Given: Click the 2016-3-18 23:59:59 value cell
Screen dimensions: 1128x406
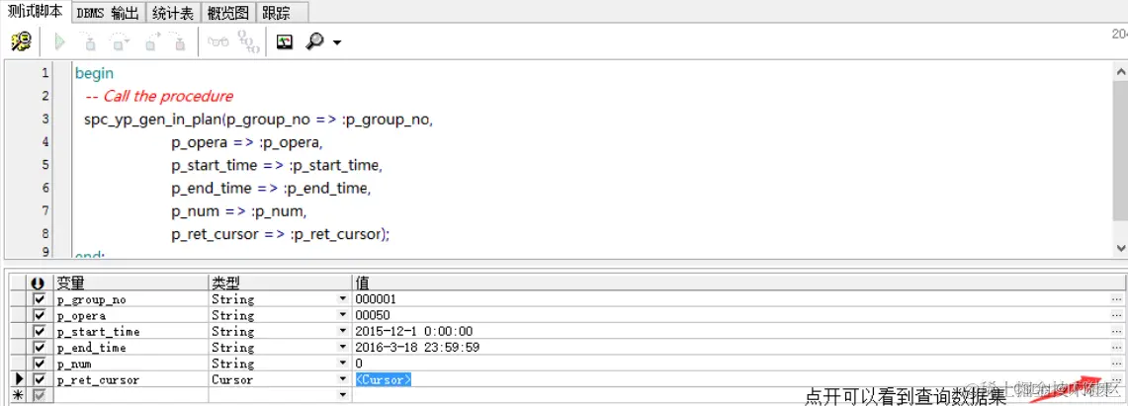Looking at the screenshot, I should [731, 347].
